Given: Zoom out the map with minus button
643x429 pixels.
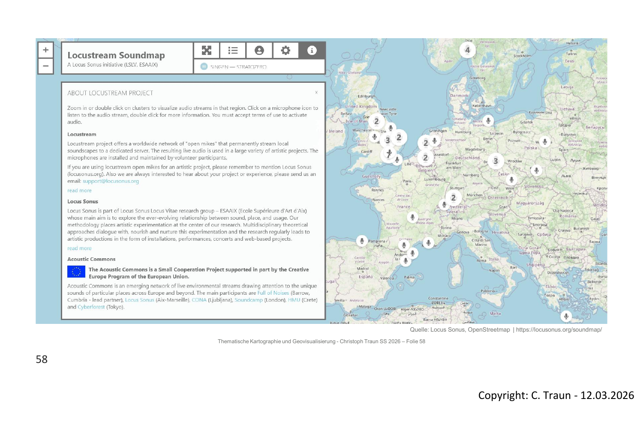Looking at the screenshot, I should (45, 66).
